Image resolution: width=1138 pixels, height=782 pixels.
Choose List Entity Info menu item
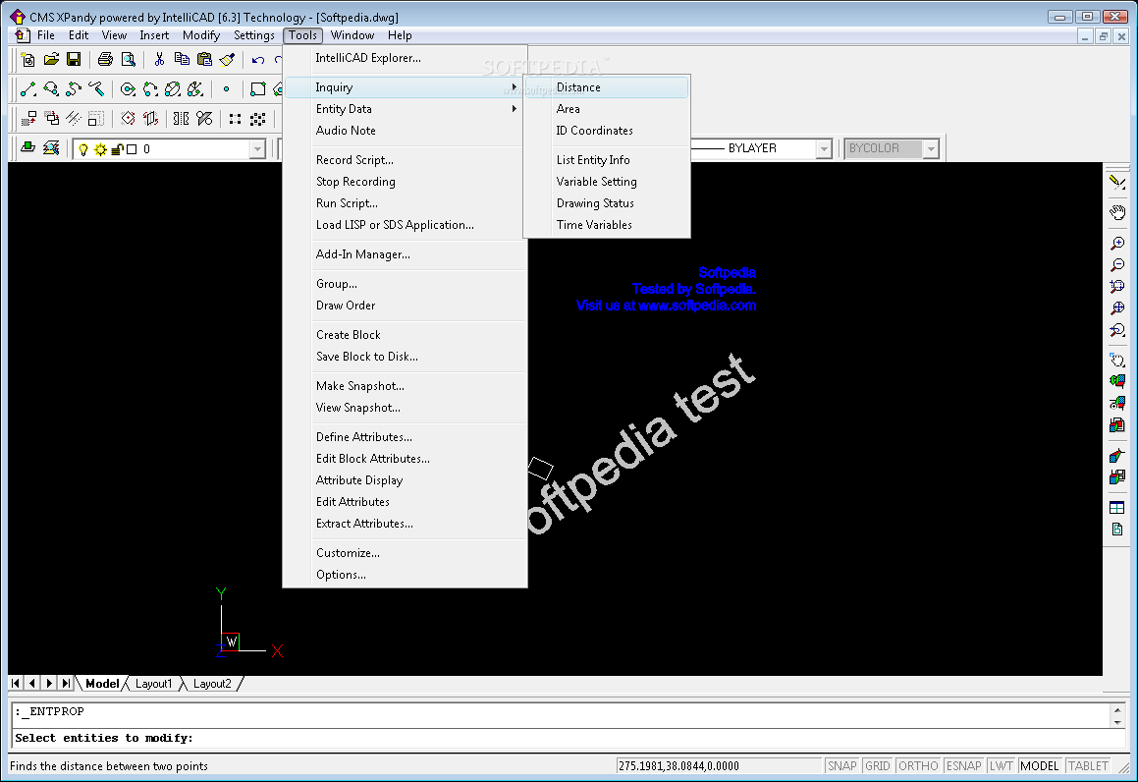(606, 160)
